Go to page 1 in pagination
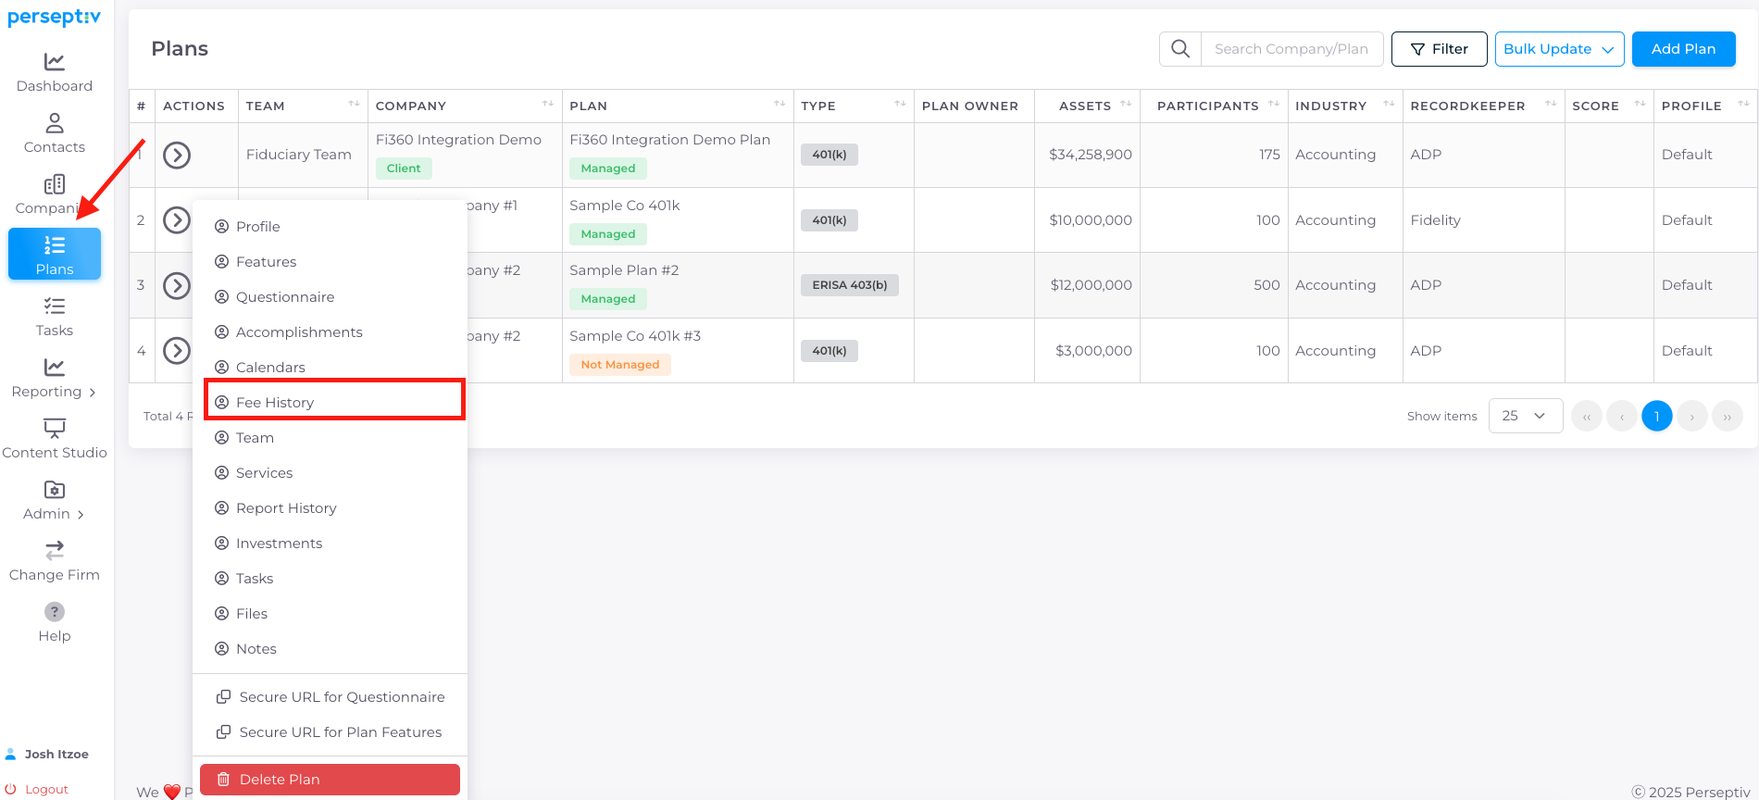 (x=1657, y=416)
